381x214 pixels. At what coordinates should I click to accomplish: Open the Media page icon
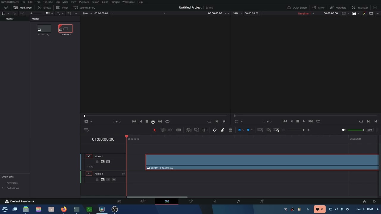click(119, 201)
